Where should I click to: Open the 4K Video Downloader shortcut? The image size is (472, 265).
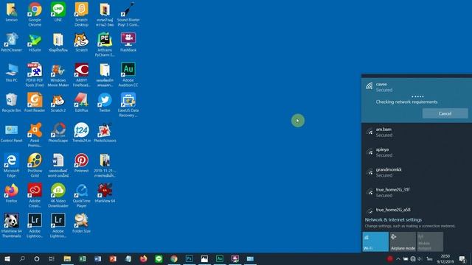click(x=58, y=195)
